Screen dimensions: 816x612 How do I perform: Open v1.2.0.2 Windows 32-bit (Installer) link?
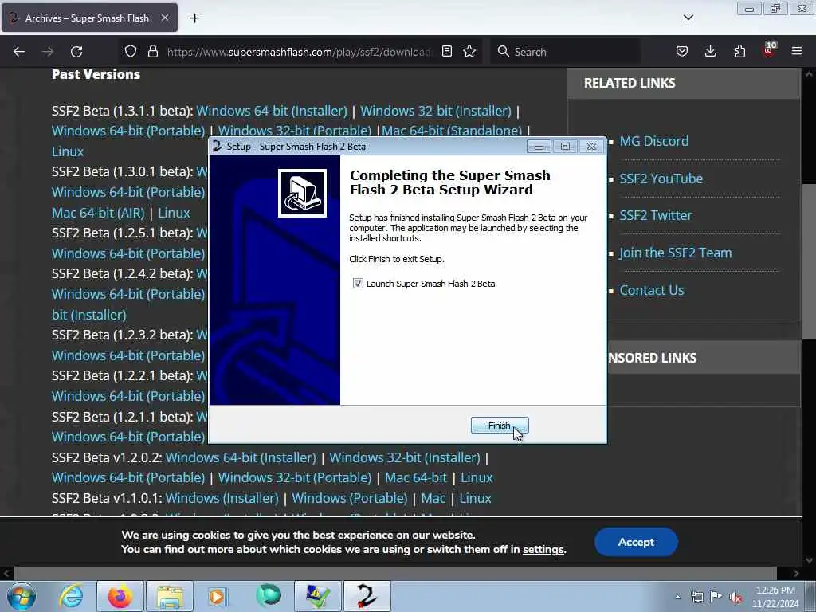tap(404, 457)
